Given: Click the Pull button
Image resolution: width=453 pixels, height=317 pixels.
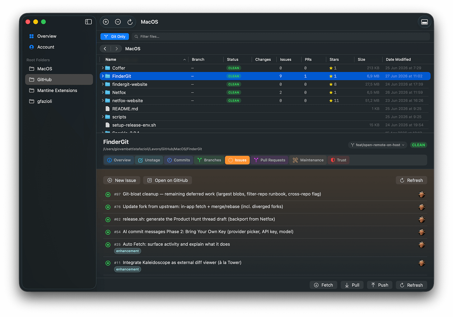Looking at the screenshot, I should (x=352, y=285).
